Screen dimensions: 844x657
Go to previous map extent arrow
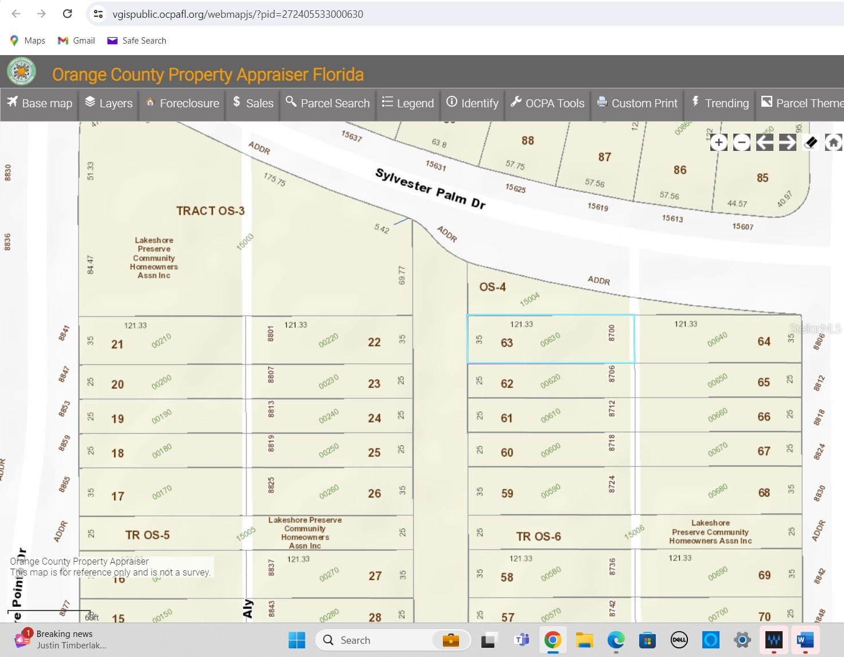pos(764,142)
